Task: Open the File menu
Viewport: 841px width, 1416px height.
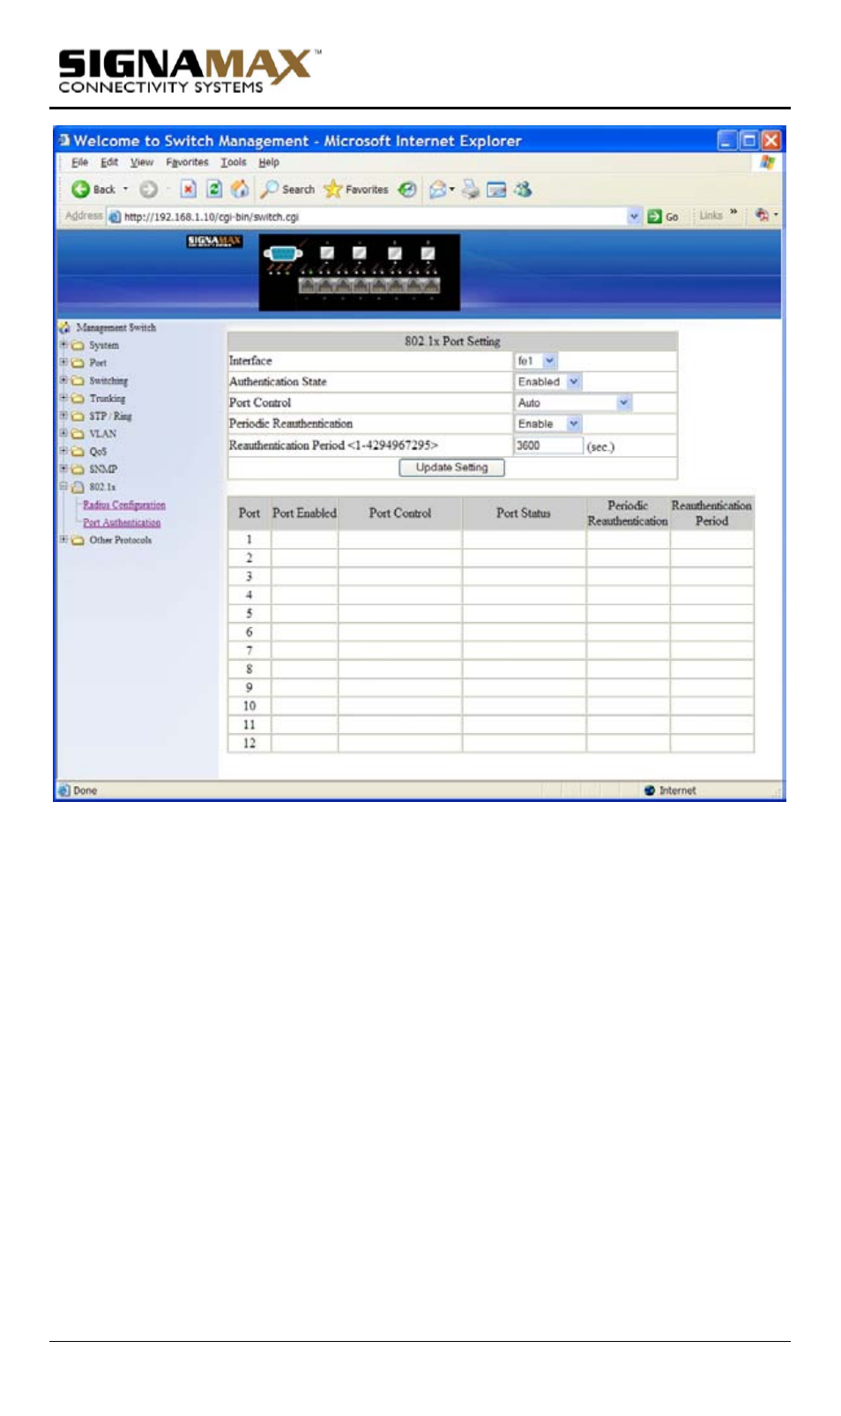Action: point(79,162)
